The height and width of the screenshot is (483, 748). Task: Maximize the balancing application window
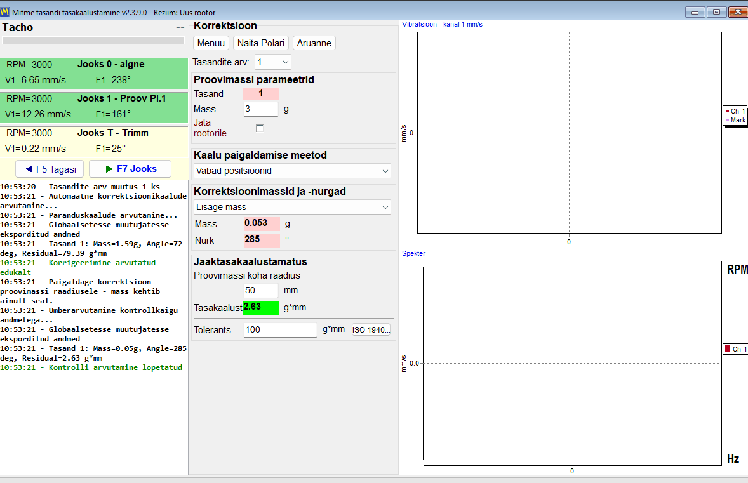(x=716, y=12)
